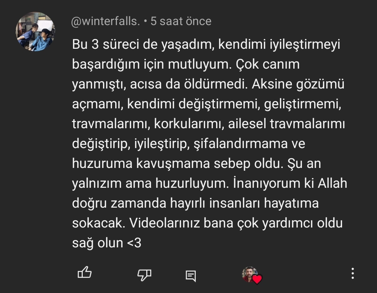Click the red creator heart badge
This screenshot has height=293, width=377.
[x=257, y=279]
